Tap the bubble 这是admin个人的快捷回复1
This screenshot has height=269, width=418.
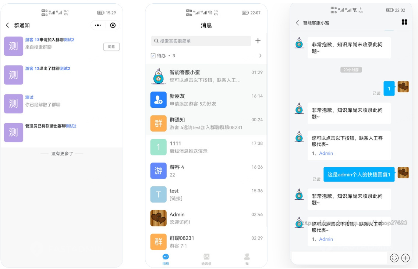tap(359, 175)
